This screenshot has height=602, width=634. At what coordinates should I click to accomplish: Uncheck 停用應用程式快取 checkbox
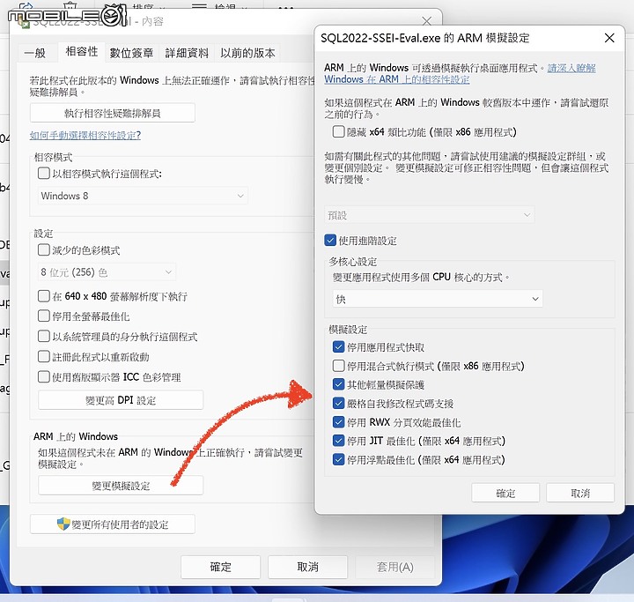[338, 347]
